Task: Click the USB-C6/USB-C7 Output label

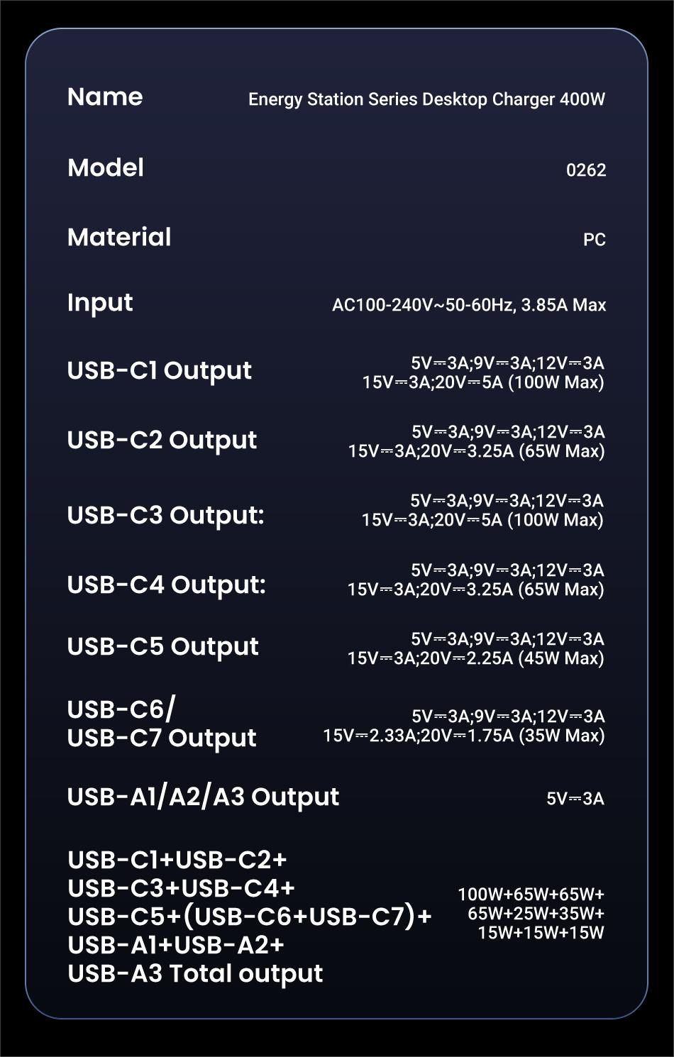Action: point(162,724)
